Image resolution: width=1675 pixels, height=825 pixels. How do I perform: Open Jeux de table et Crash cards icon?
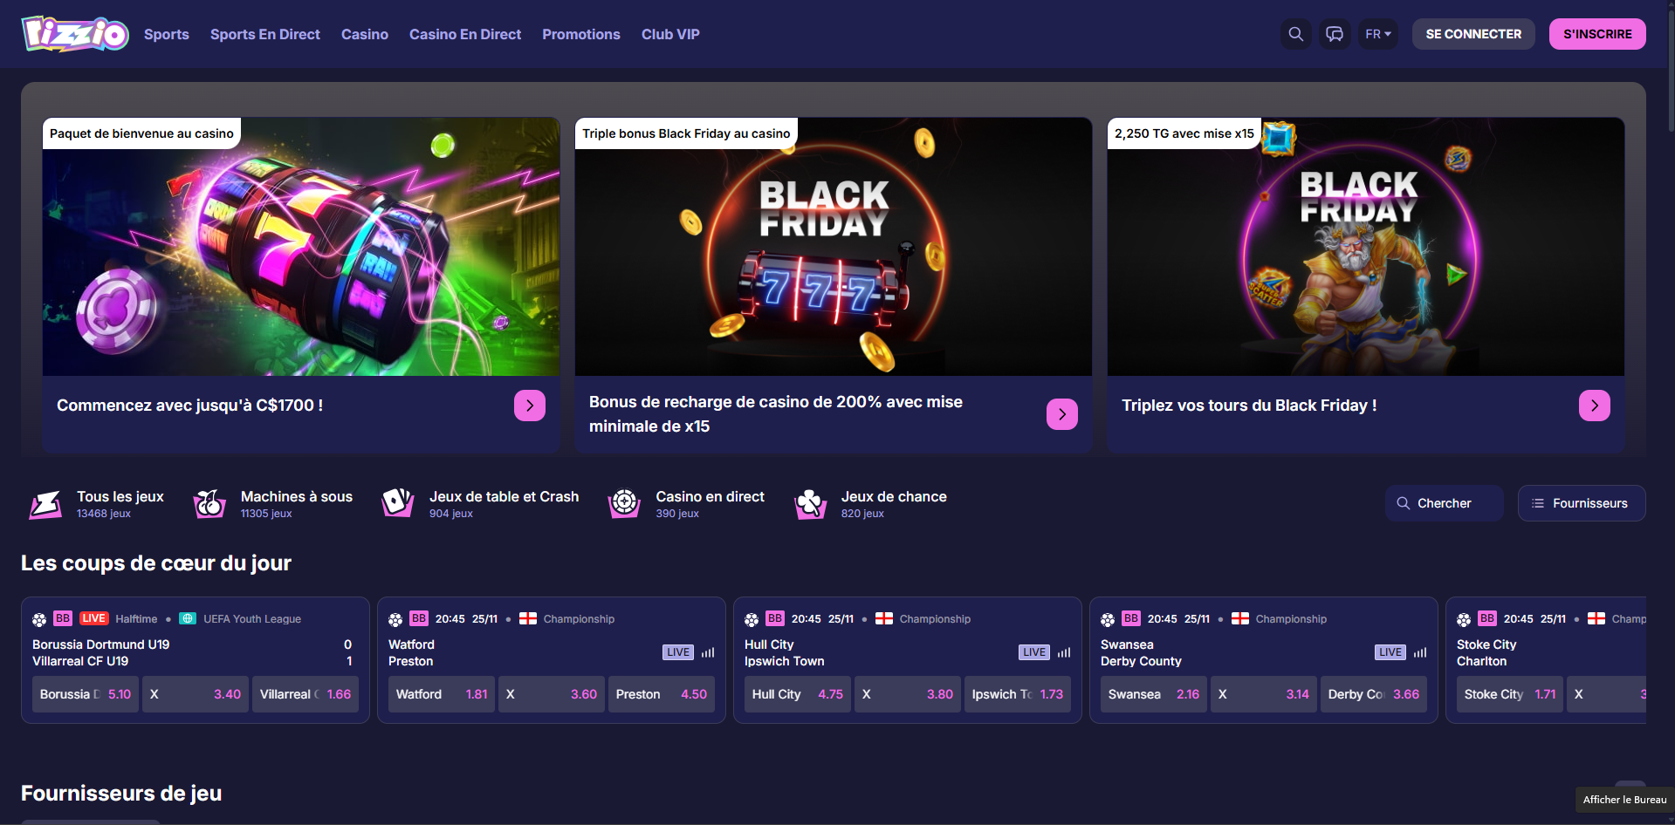(398, 503)
